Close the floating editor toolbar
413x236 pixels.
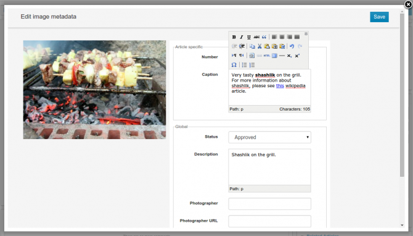[x=306, y=34]
